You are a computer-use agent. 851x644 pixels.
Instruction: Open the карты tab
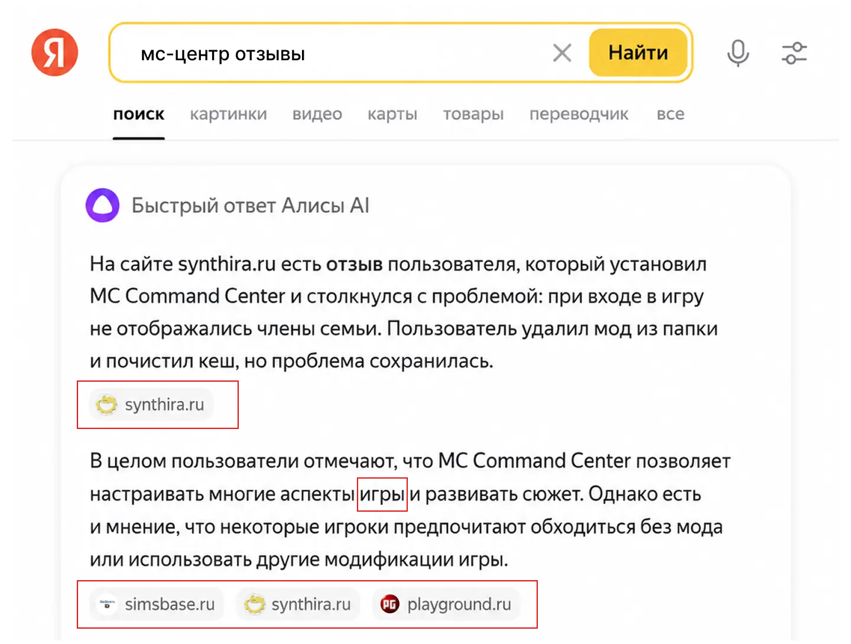392,114
